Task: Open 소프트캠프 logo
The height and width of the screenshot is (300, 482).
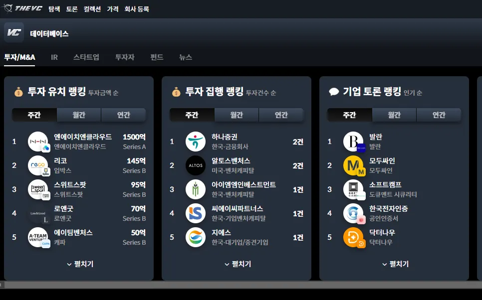Action: coord(353,189)
